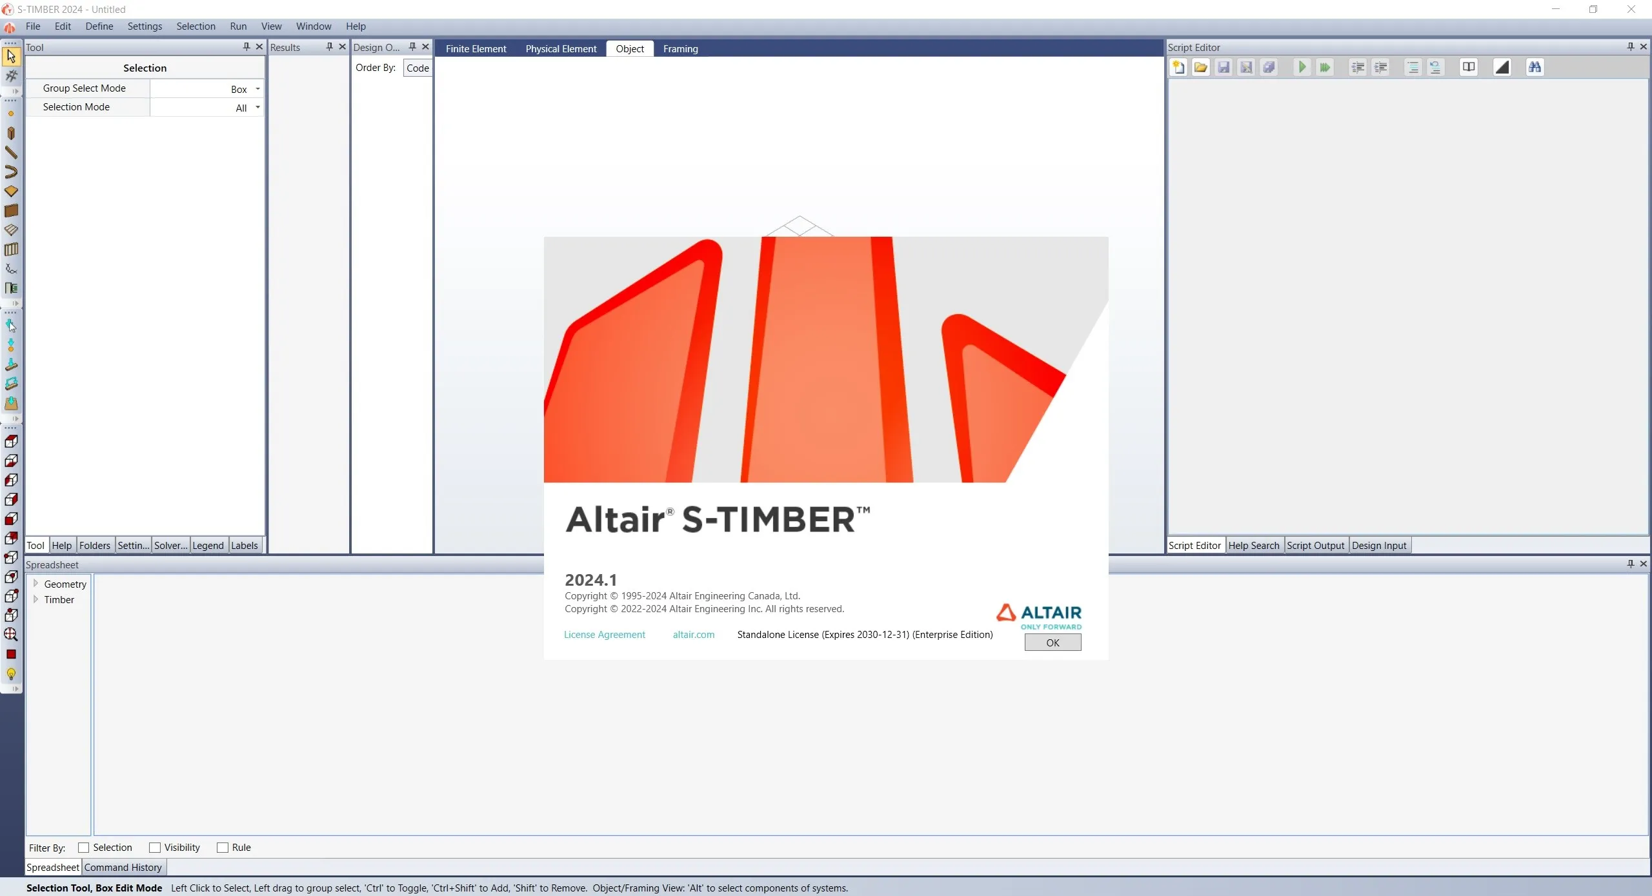Choose the timber panel (diamond slab) tool
This screenshot has width=1652, height=896.
click(x=11, y=192)
